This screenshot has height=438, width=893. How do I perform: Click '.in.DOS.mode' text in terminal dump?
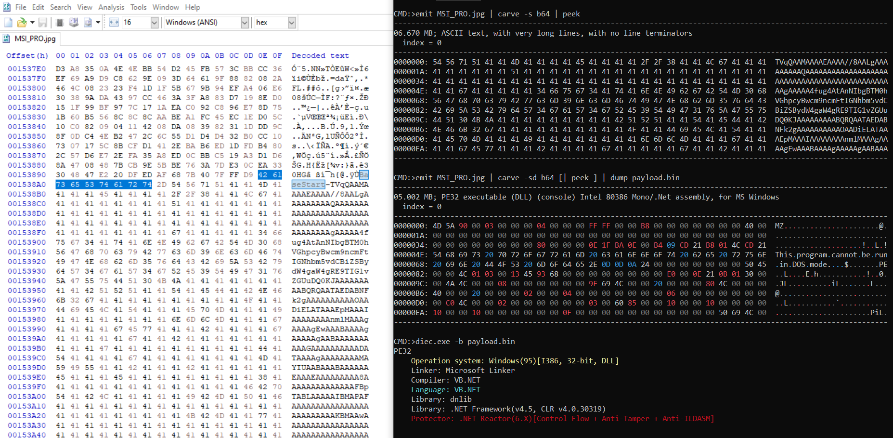(x=801, y=265)
